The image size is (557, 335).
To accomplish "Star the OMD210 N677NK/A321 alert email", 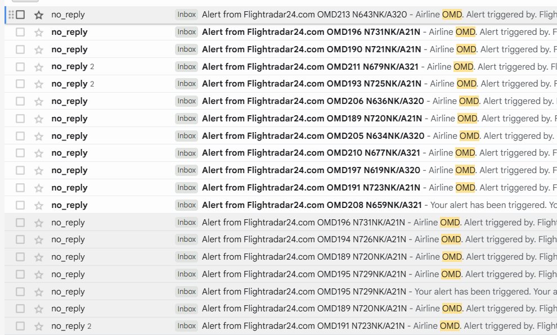I will 39,153.
